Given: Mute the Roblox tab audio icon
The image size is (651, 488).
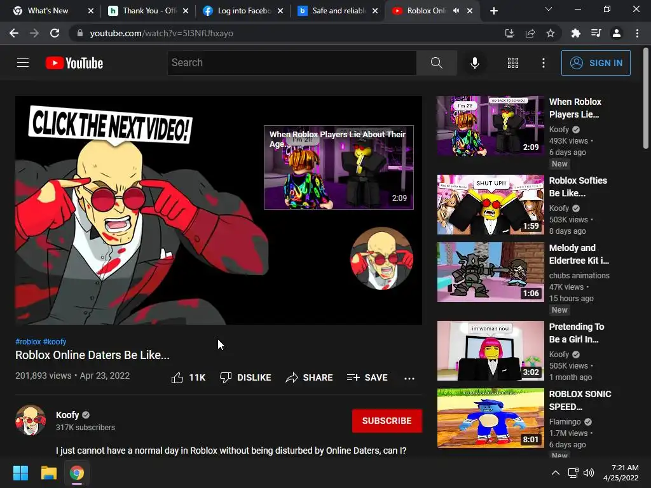Looking at the screenshot, I should pos(456,11).
